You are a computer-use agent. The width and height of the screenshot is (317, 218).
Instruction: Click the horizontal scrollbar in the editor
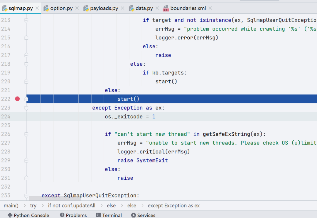[55, 198]
